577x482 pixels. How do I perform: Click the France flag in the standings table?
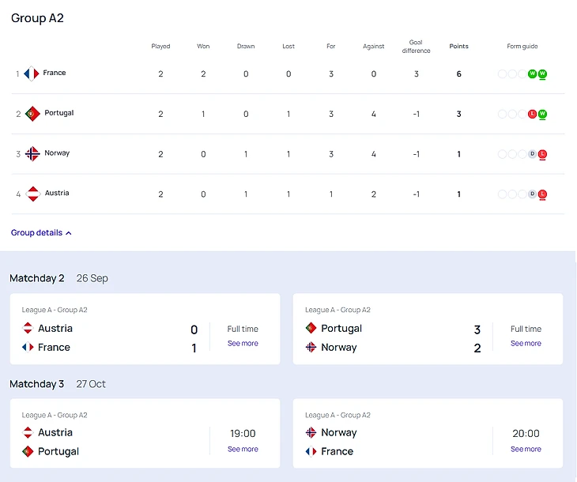(x=32, y=73)
